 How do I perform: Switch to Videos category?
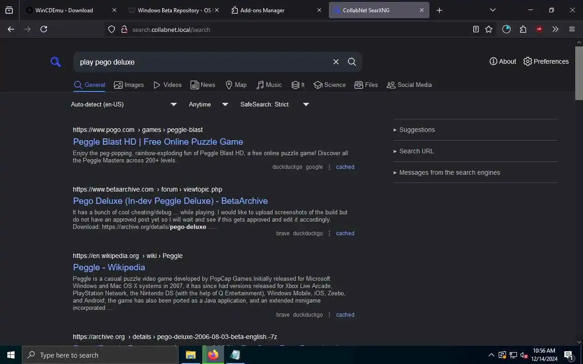(168, 85)
